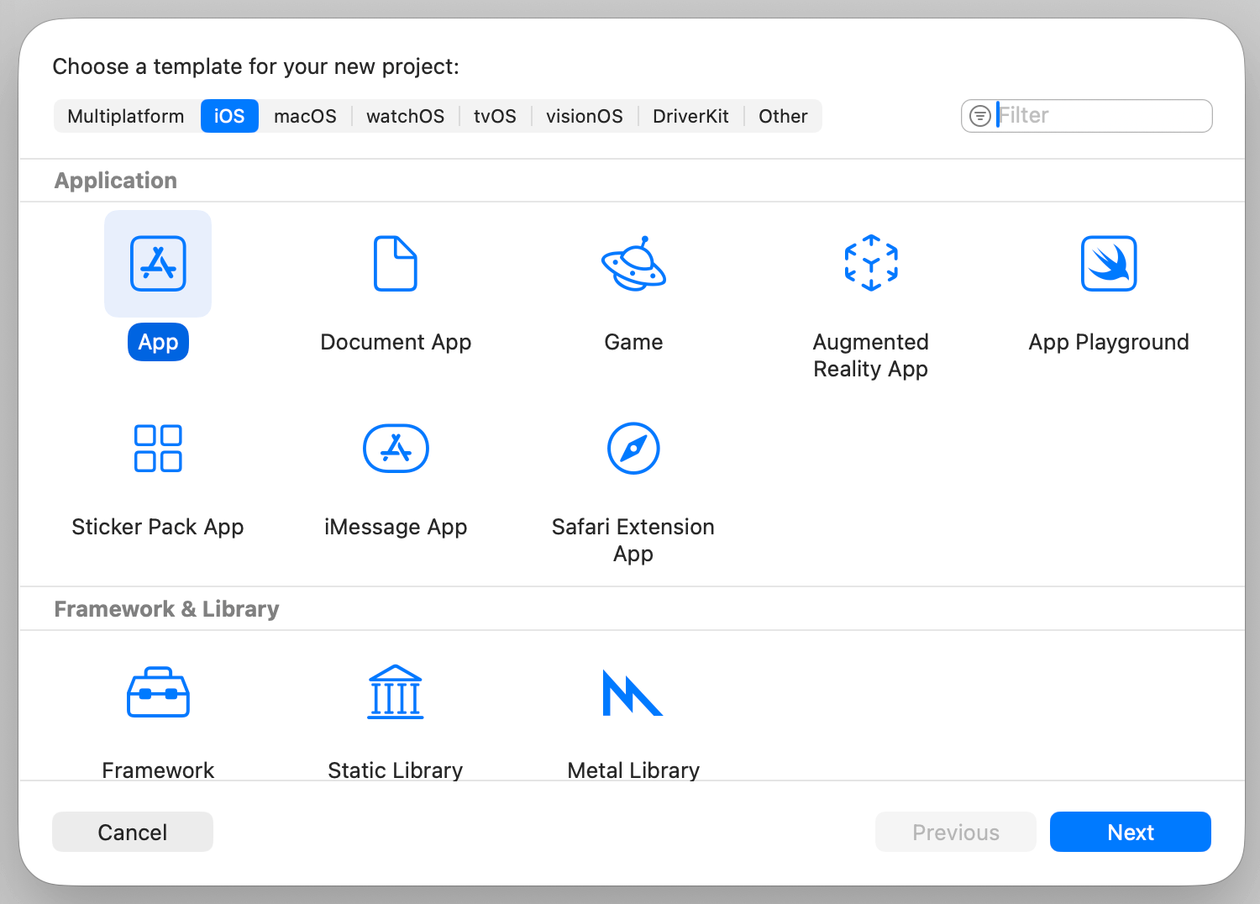Open the filter options icon menu
The image size is (1260, 904).
tap(979, 116)
